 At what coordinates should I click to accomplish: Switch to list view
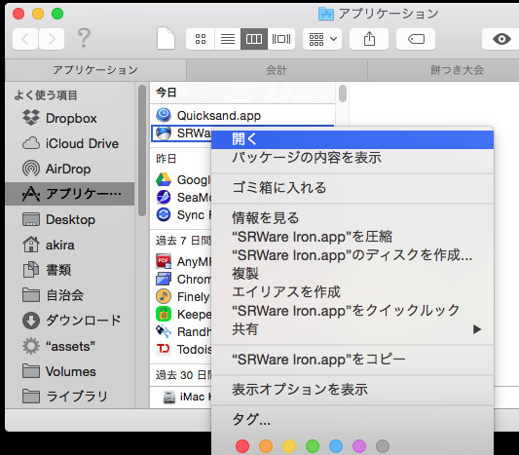pos(228,39)
